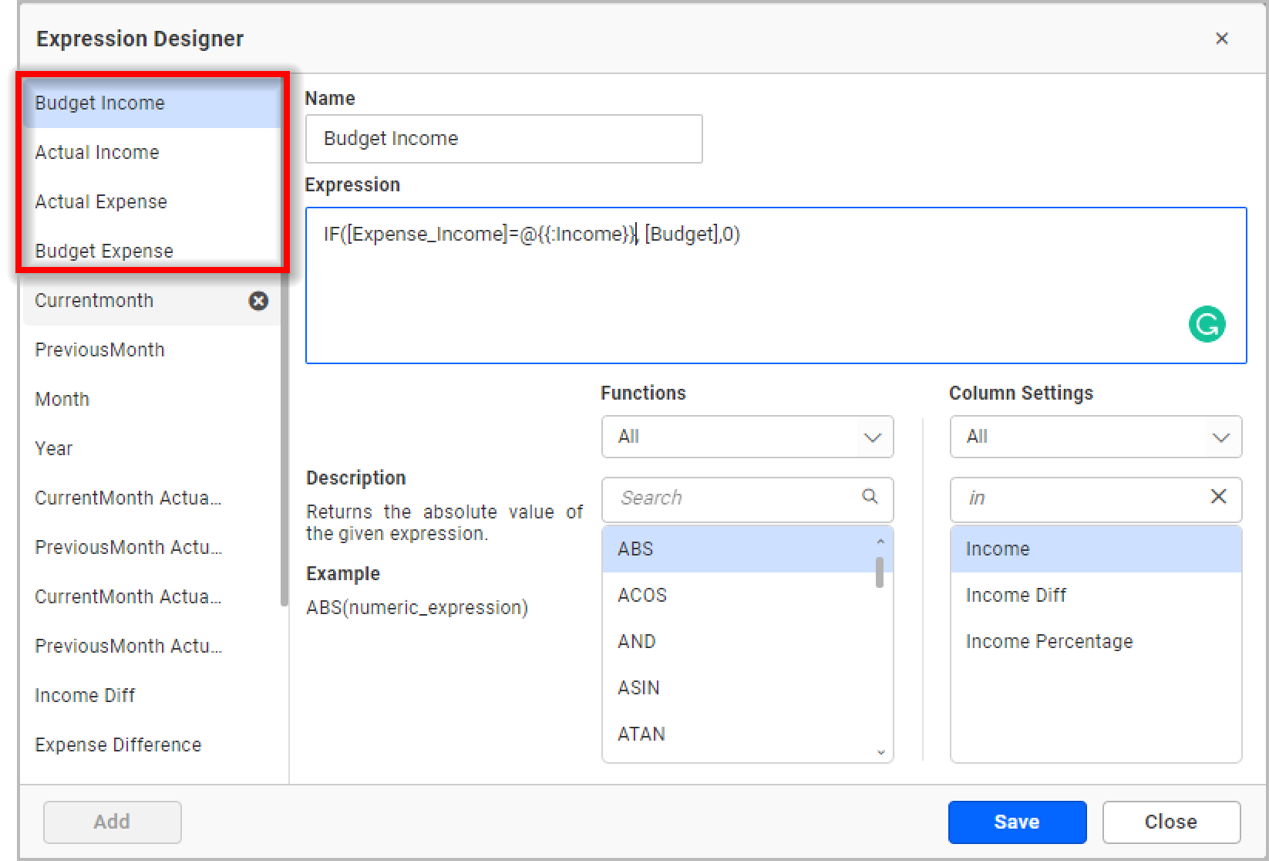Select the PreviousMonth expression
Viewport: 1269px width, 861px height.
click(x=99, y=349)
